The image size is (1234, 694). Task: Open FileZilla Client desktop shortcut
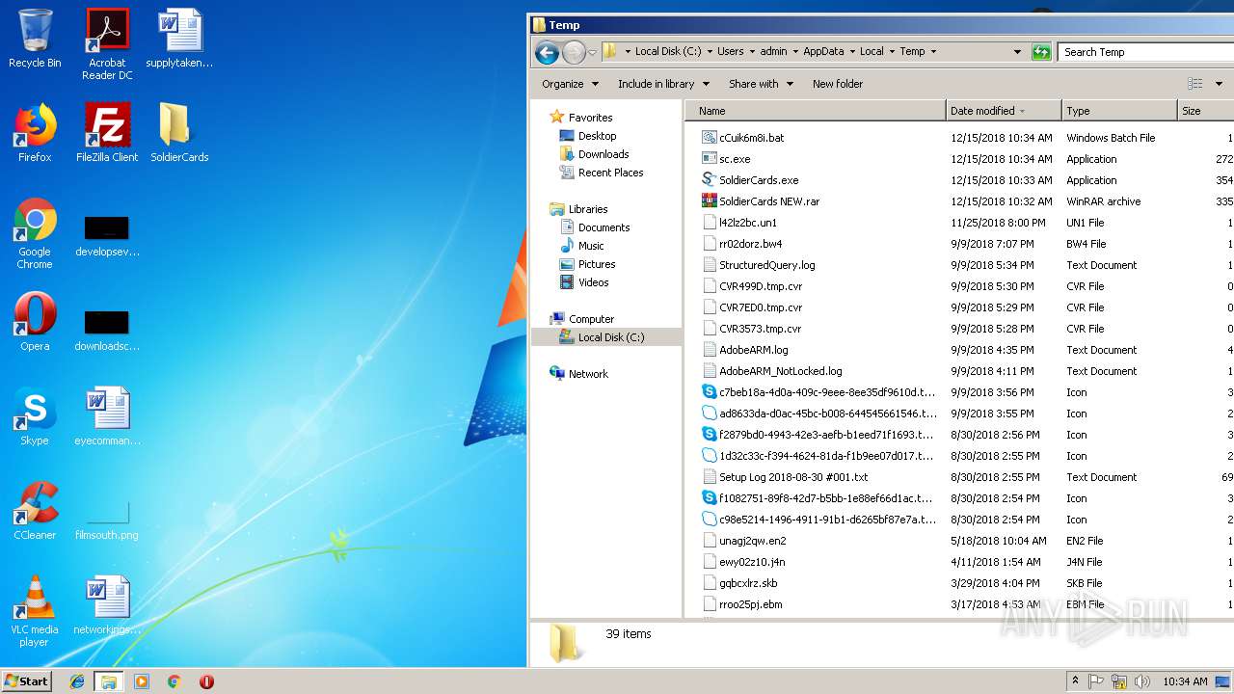[107, 133]
